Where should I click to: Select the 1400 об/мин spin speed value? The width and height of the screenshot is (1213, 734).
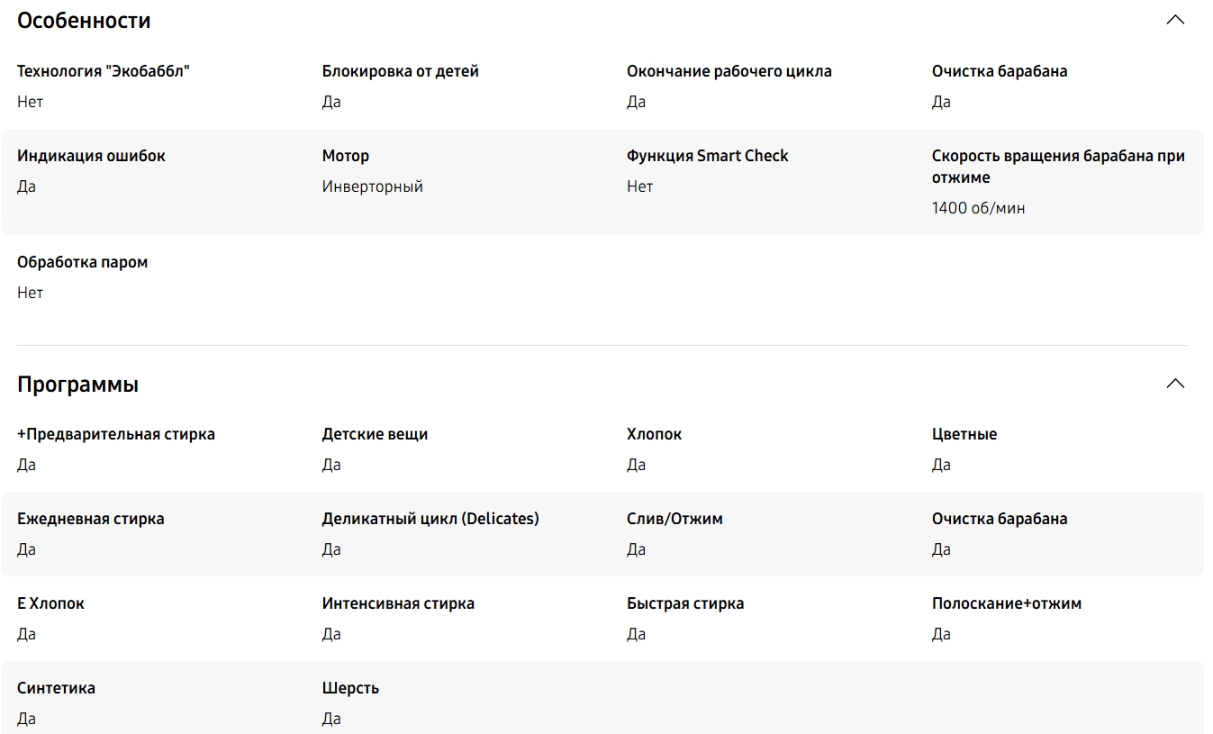tap(978, 208)
